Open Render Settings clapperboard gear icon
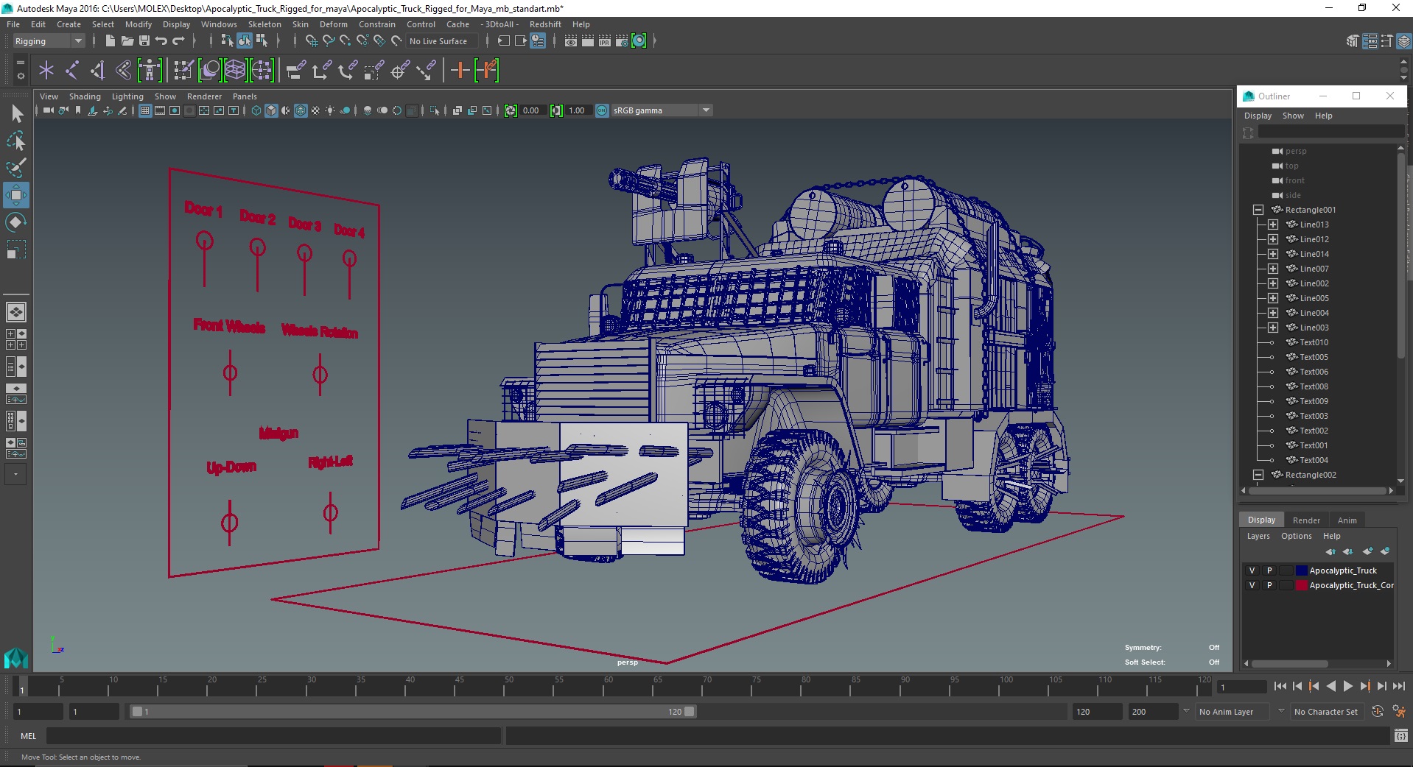The image size is (1413, 767). click(621, 41)
